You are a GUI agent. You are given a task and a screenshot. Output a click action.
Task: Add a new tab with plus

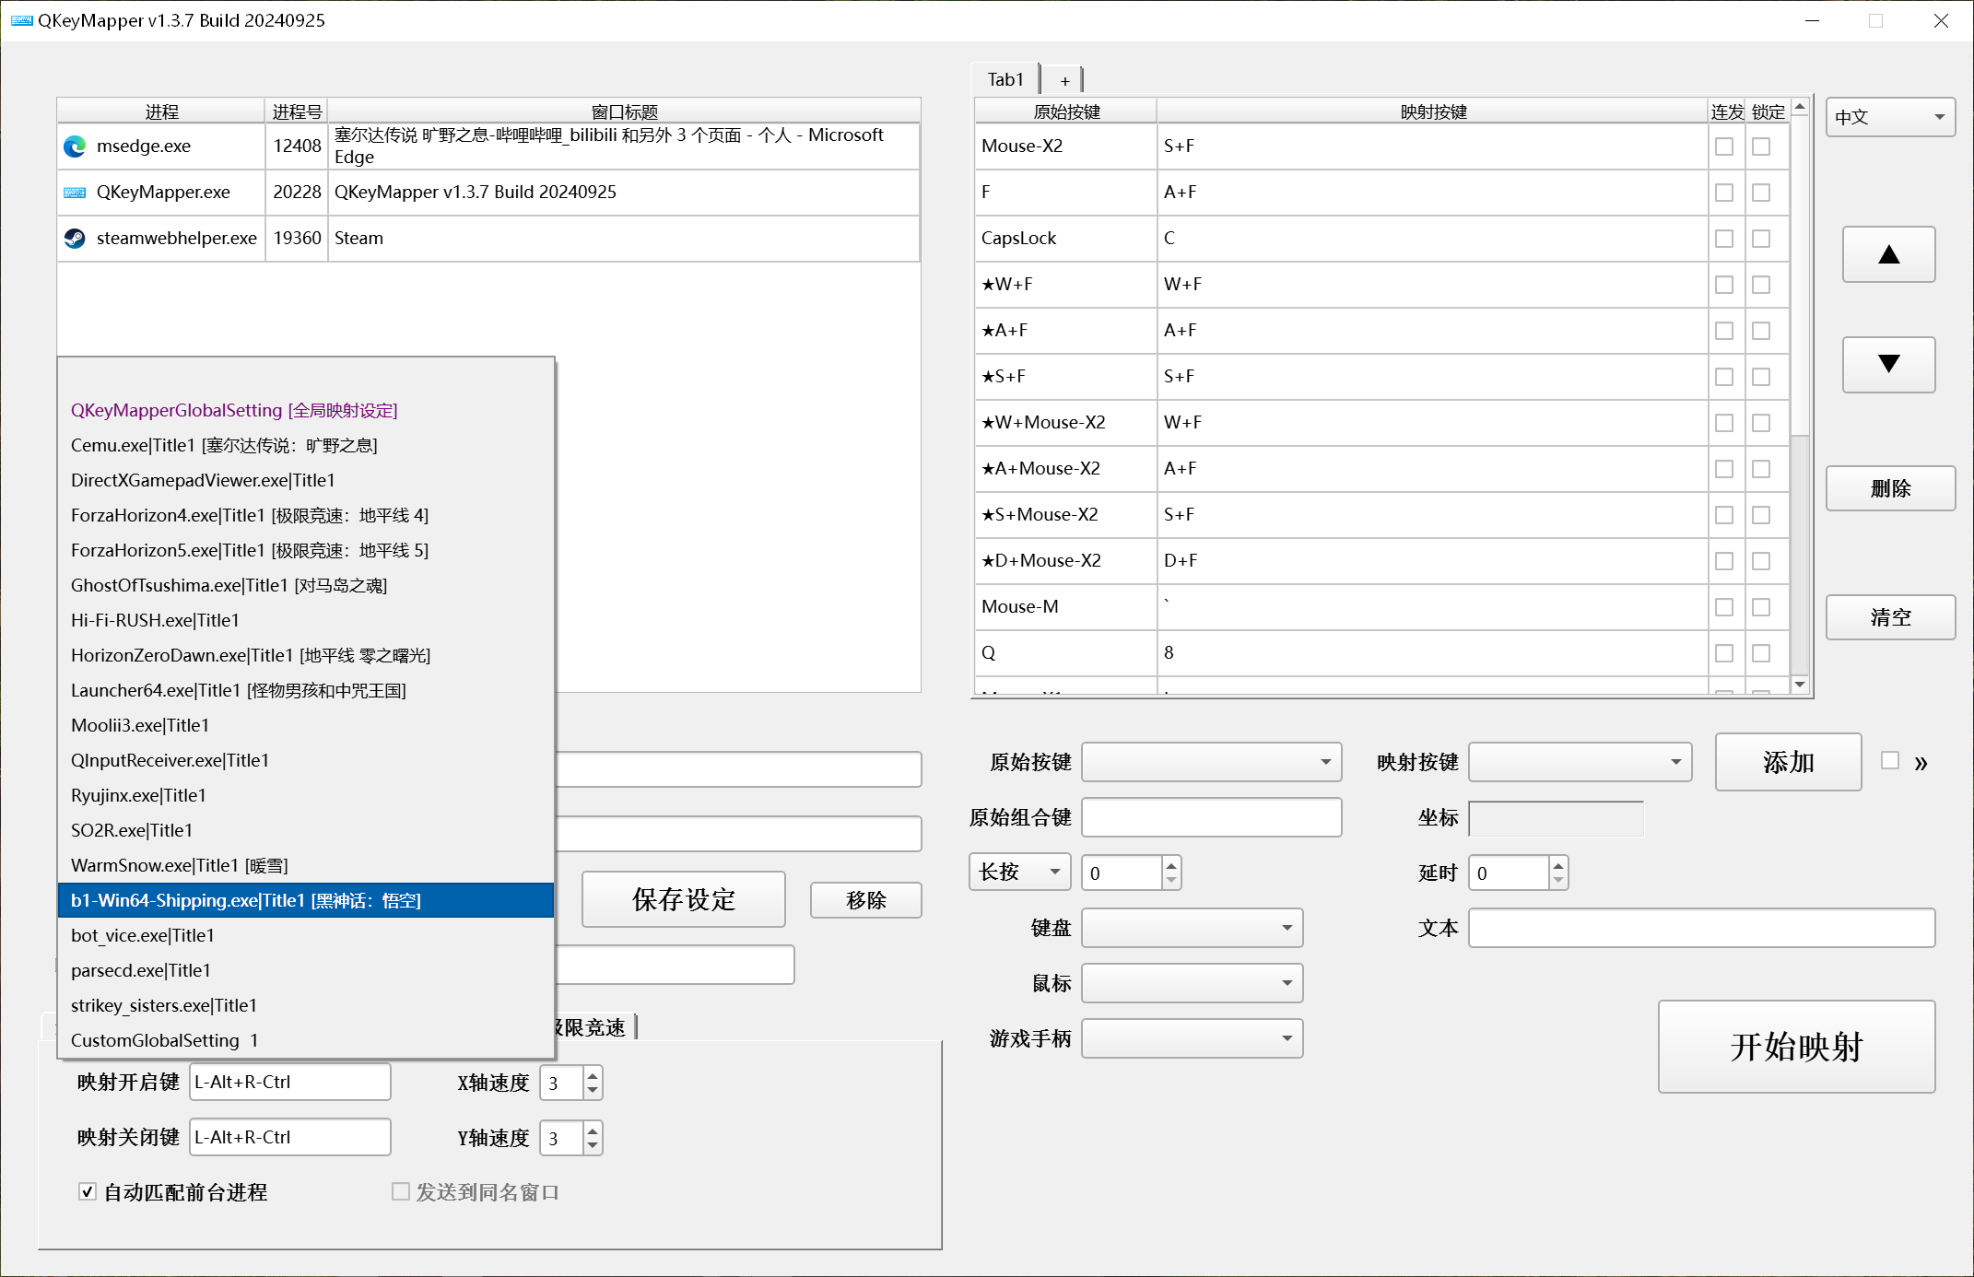click(1064, 80)
